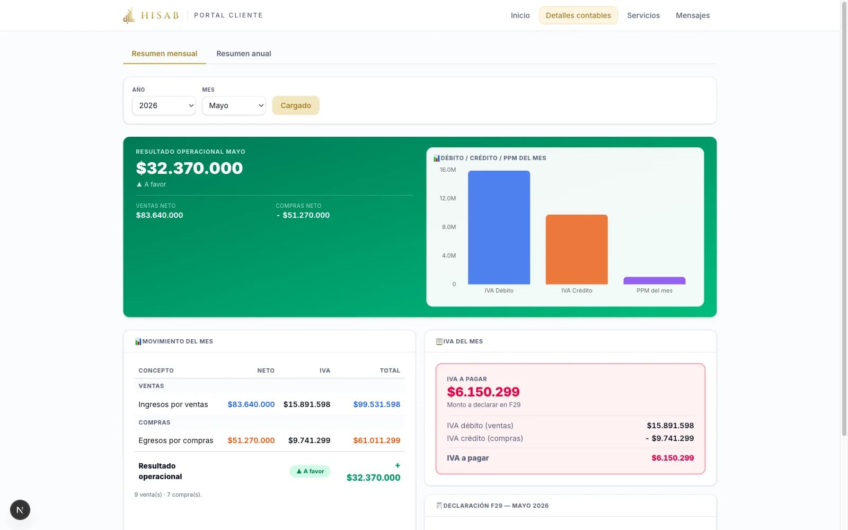Click the compras IVA value $9.741.299 in table
Image resolution: width=848 pixels, height=530 pixels.
[309, 440]
